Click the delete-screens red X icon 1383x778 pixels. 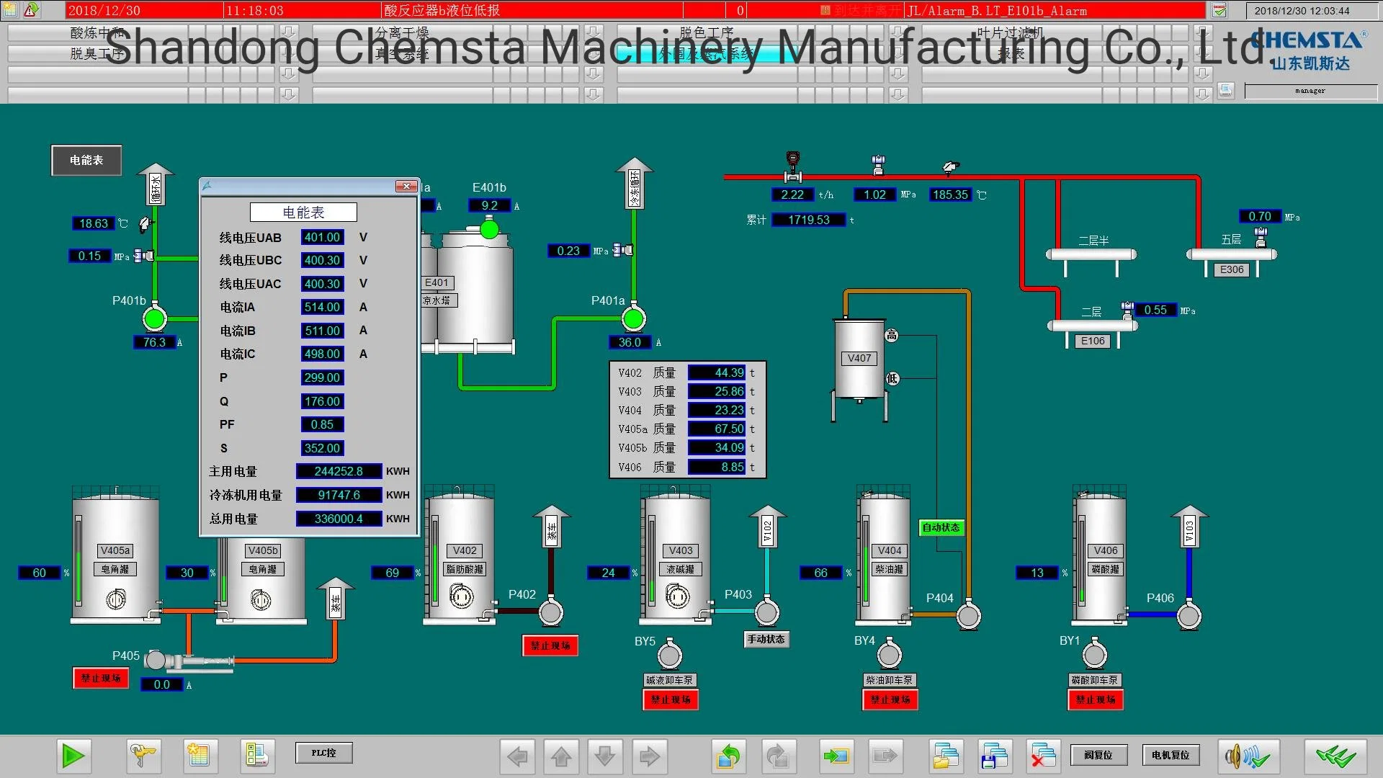point(1042,756)
